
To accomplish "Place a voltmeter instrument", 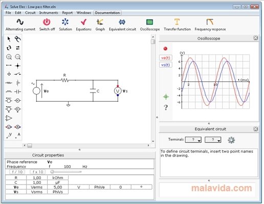I will click(x=9, y=127).
